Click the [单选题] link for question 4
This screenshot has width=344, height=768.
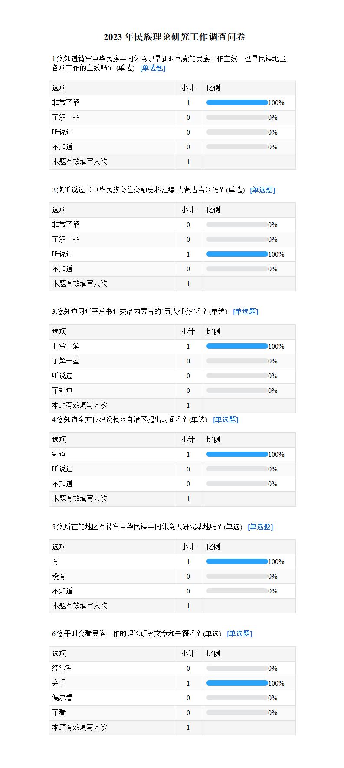[226, 419]
